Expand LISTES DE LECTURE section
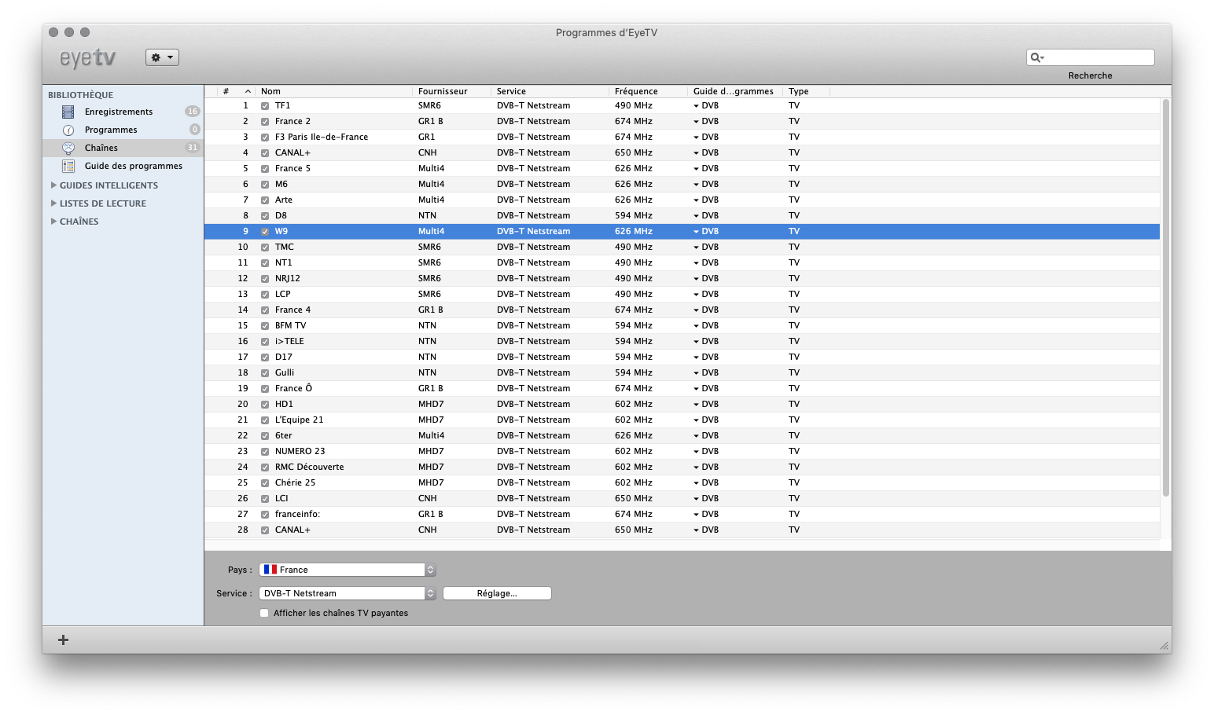The width and height of the screenshot is (1214, 715). (x=53, y=203)
